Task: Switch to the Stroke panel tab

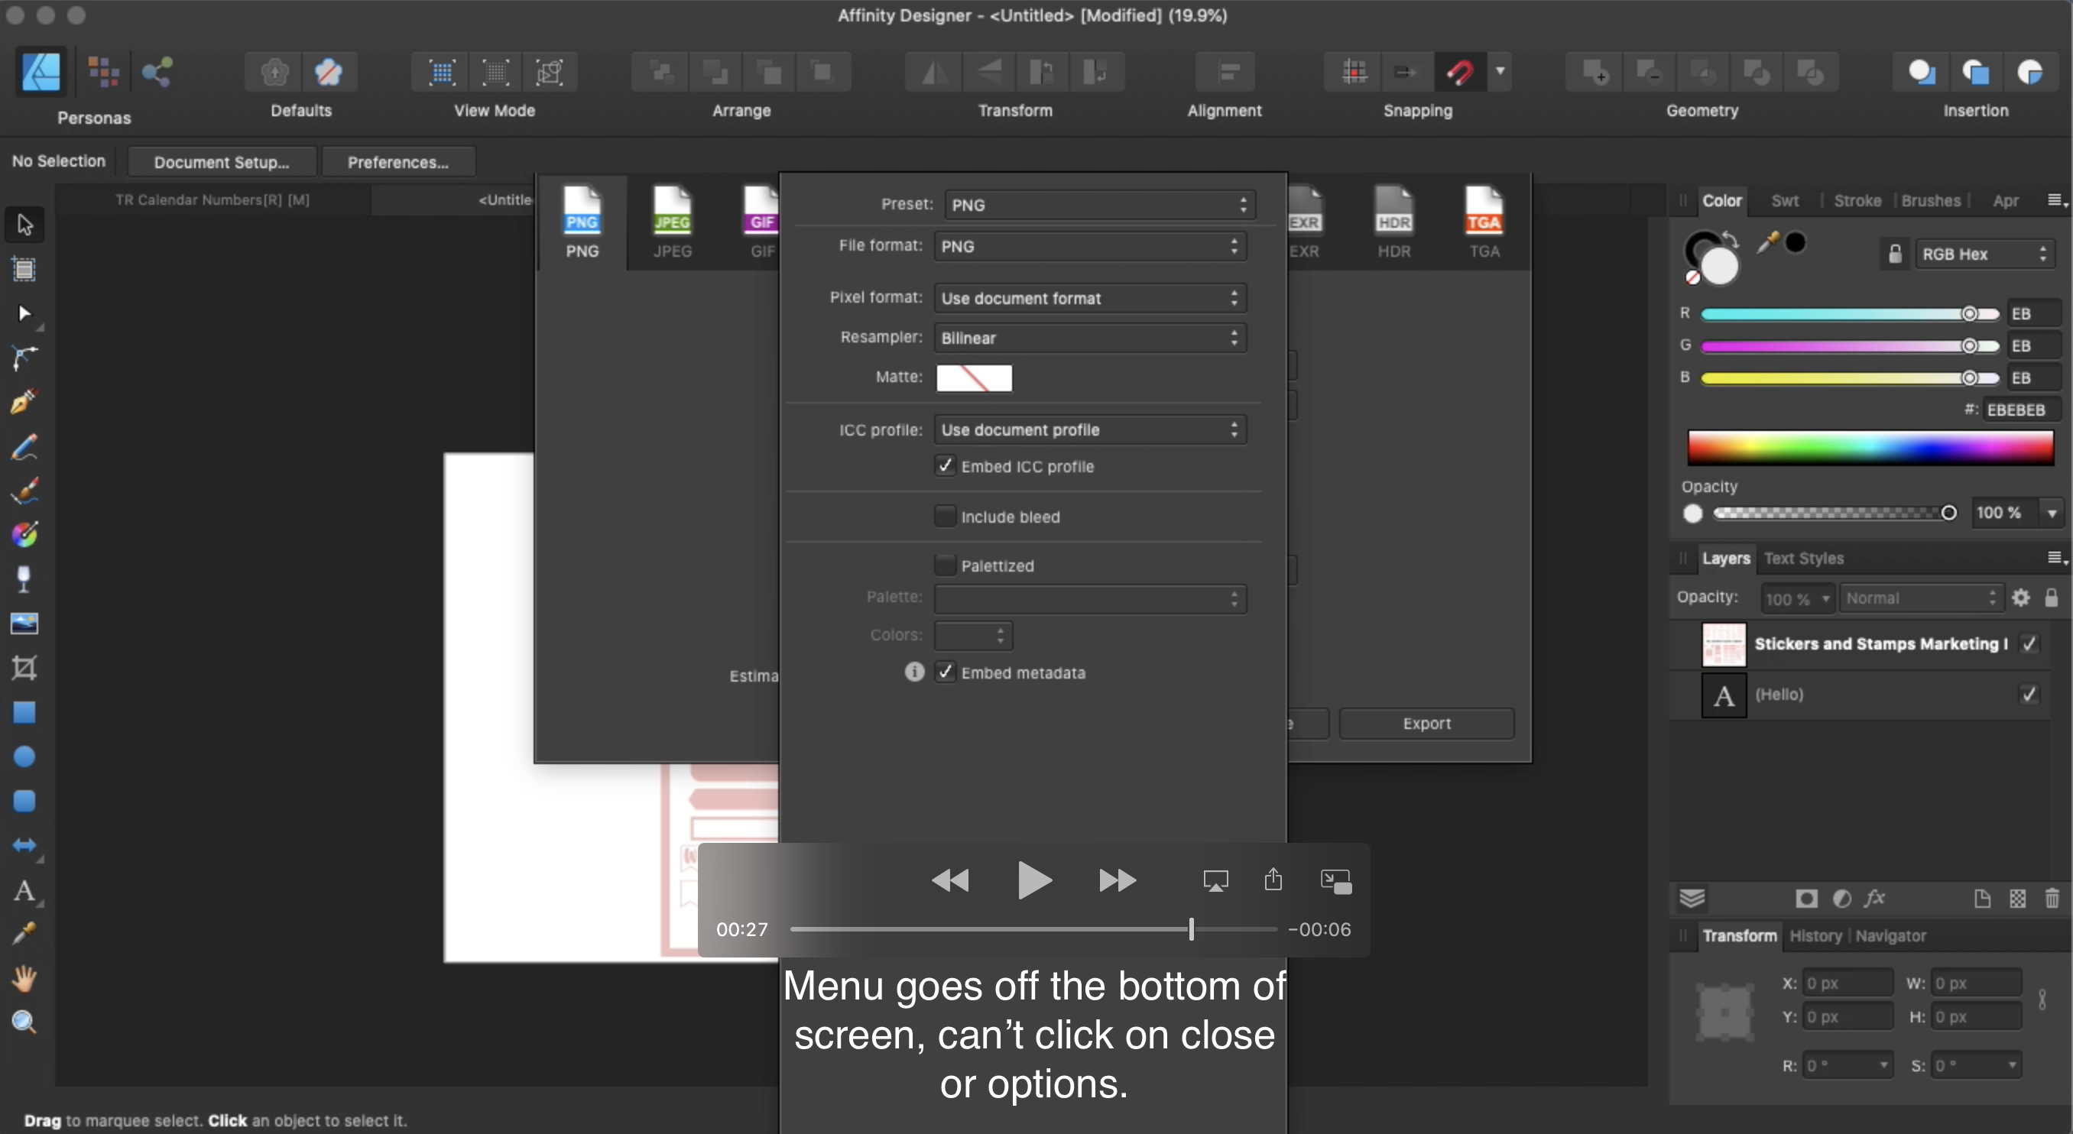Action: coord(1857,200)
